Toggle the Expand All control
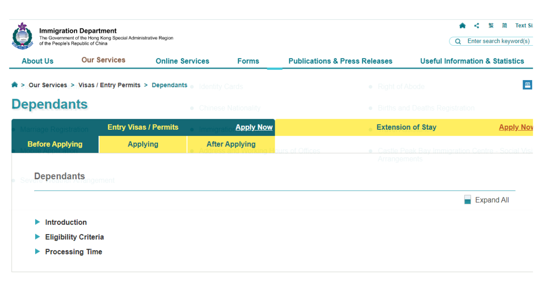The width and height of the screenshot is (542, 305). point(487,200)
